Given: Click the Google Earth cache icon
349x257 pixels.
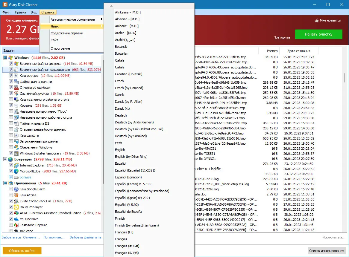Looking at the screenshot, I should coord(16,189).
